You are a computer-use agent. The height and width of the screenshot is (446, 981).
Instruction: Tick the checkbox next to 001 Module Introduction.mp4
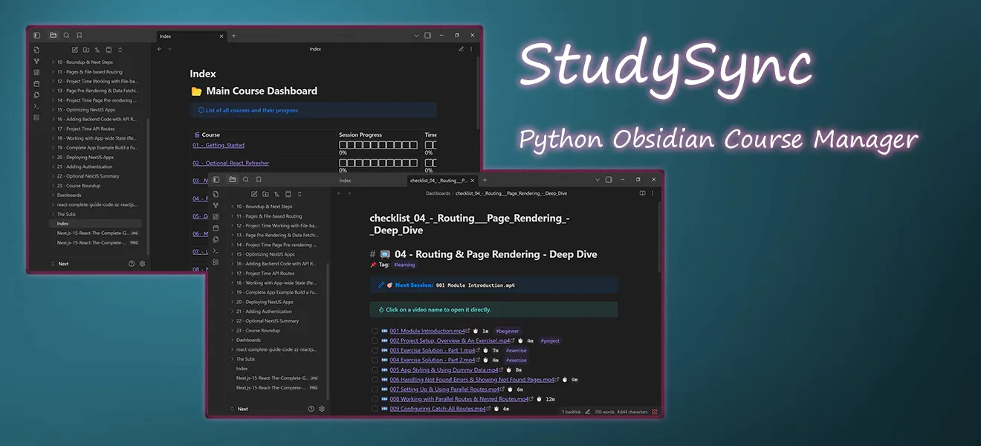[375, 331]
